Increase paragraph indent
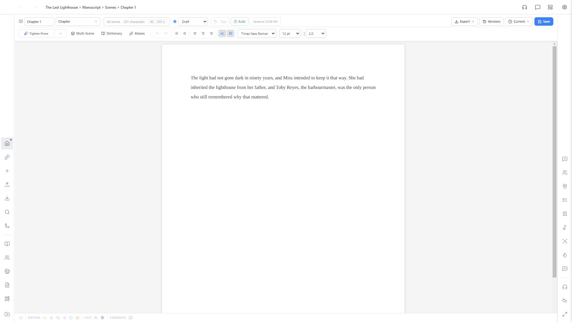Image resolution: width=572 pixels, height=322 pixels. pyautogui.click(x=176, y=33)
